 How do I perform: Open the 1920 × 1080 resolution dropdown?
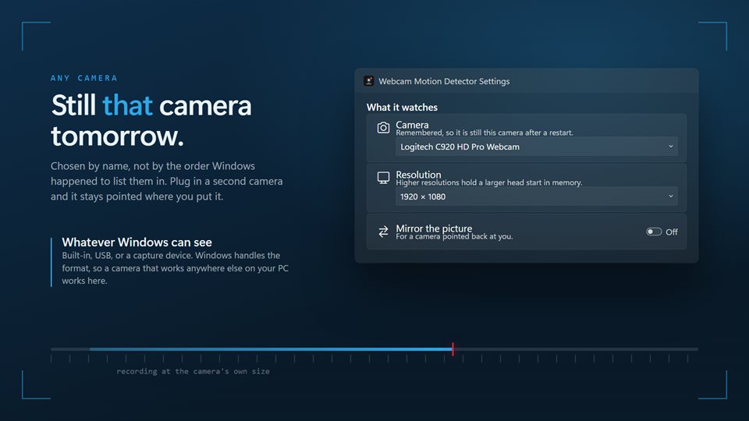coord(537,196)
